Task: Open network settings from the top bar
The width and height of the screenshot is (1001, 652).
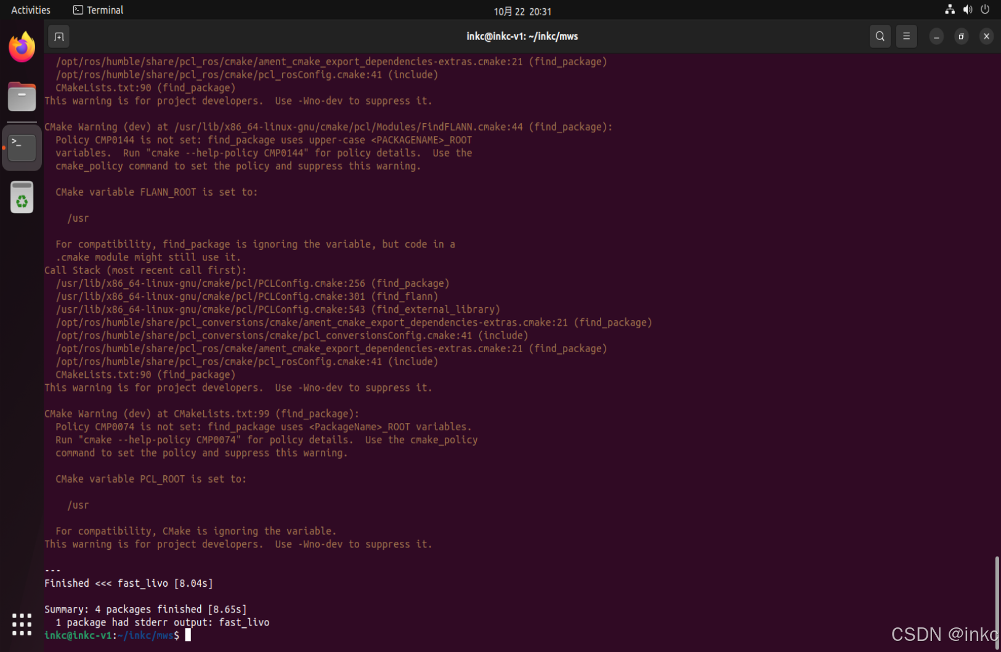Action: 949,10
